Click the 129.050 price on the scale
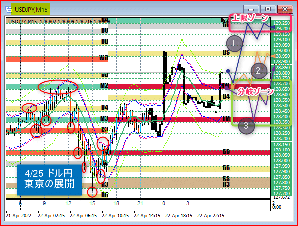Screen dimensions: 298x226 282,45
